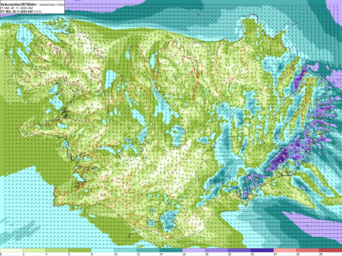Screen dimensions: 342x256
Task: Click the 4–6 green legend swatch
Action: tap(57, 250)
